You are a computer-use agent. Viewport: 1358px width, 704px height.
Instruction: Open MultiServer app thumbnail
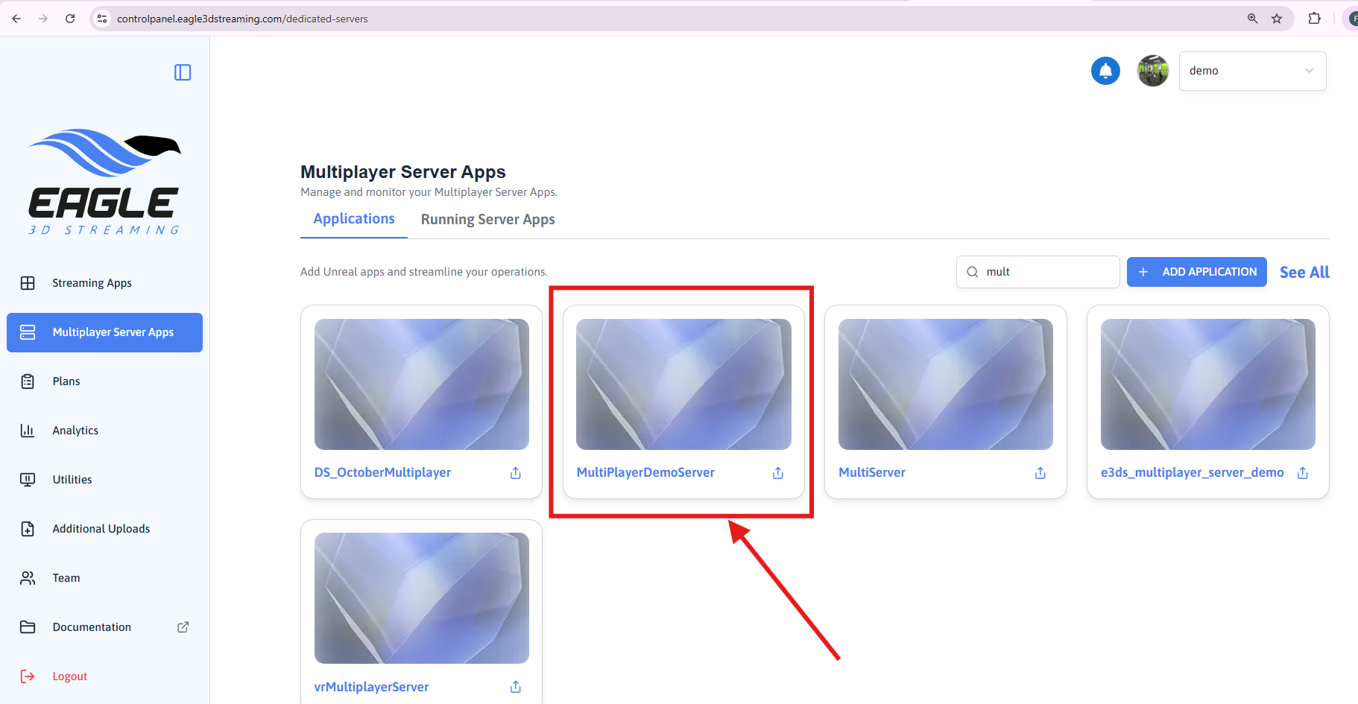[945, 384]
